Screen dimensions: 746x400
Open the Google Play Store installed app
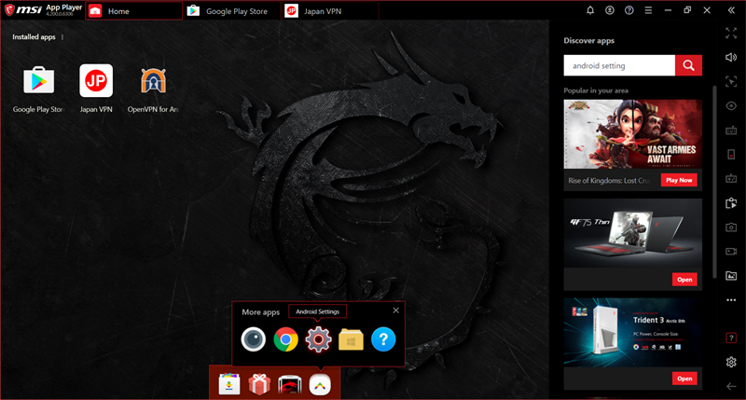pyautogui.click(x=38, y=81)
